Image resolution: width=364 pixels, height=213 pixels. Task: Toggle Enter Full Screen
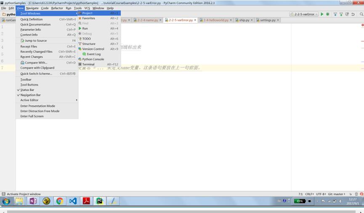point(47,116)
